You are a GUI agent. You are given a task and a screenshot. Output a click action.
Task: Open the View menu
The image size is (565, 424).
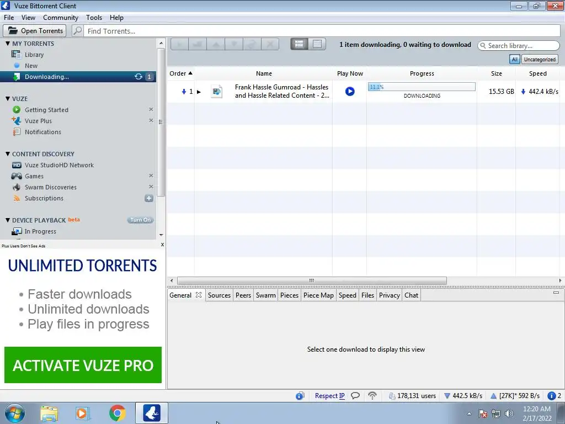tap(28, 17)
